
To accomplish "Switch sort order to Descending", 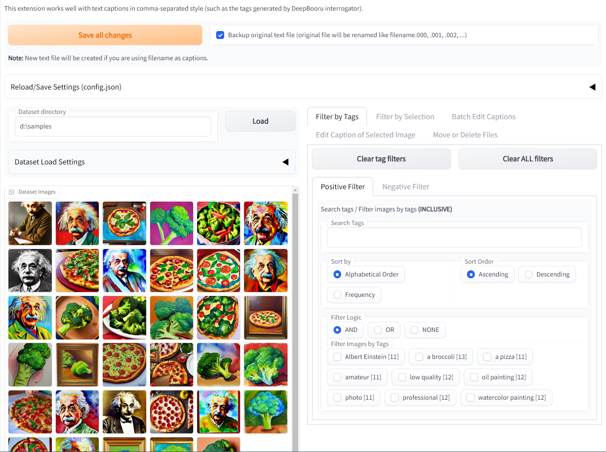I will [528, 274].
